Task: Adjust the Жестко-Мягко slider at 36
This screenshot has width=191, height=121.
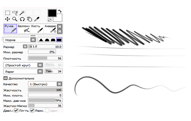Action: click(x=45, y=106)
